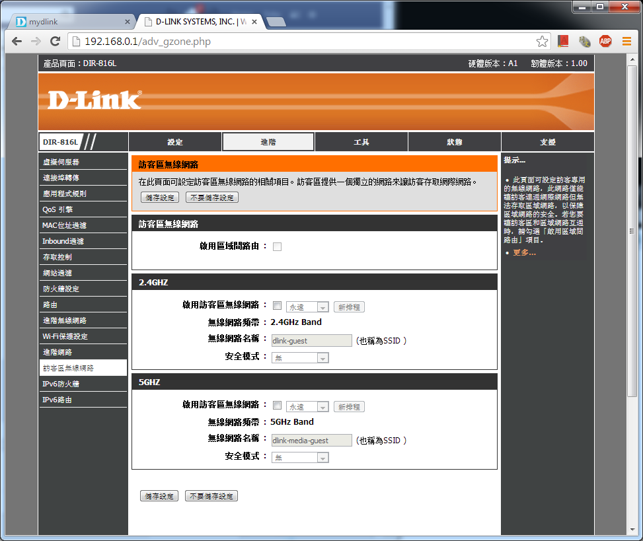Enable 5GHz guest wireless network checkbox

pos(277,406)
